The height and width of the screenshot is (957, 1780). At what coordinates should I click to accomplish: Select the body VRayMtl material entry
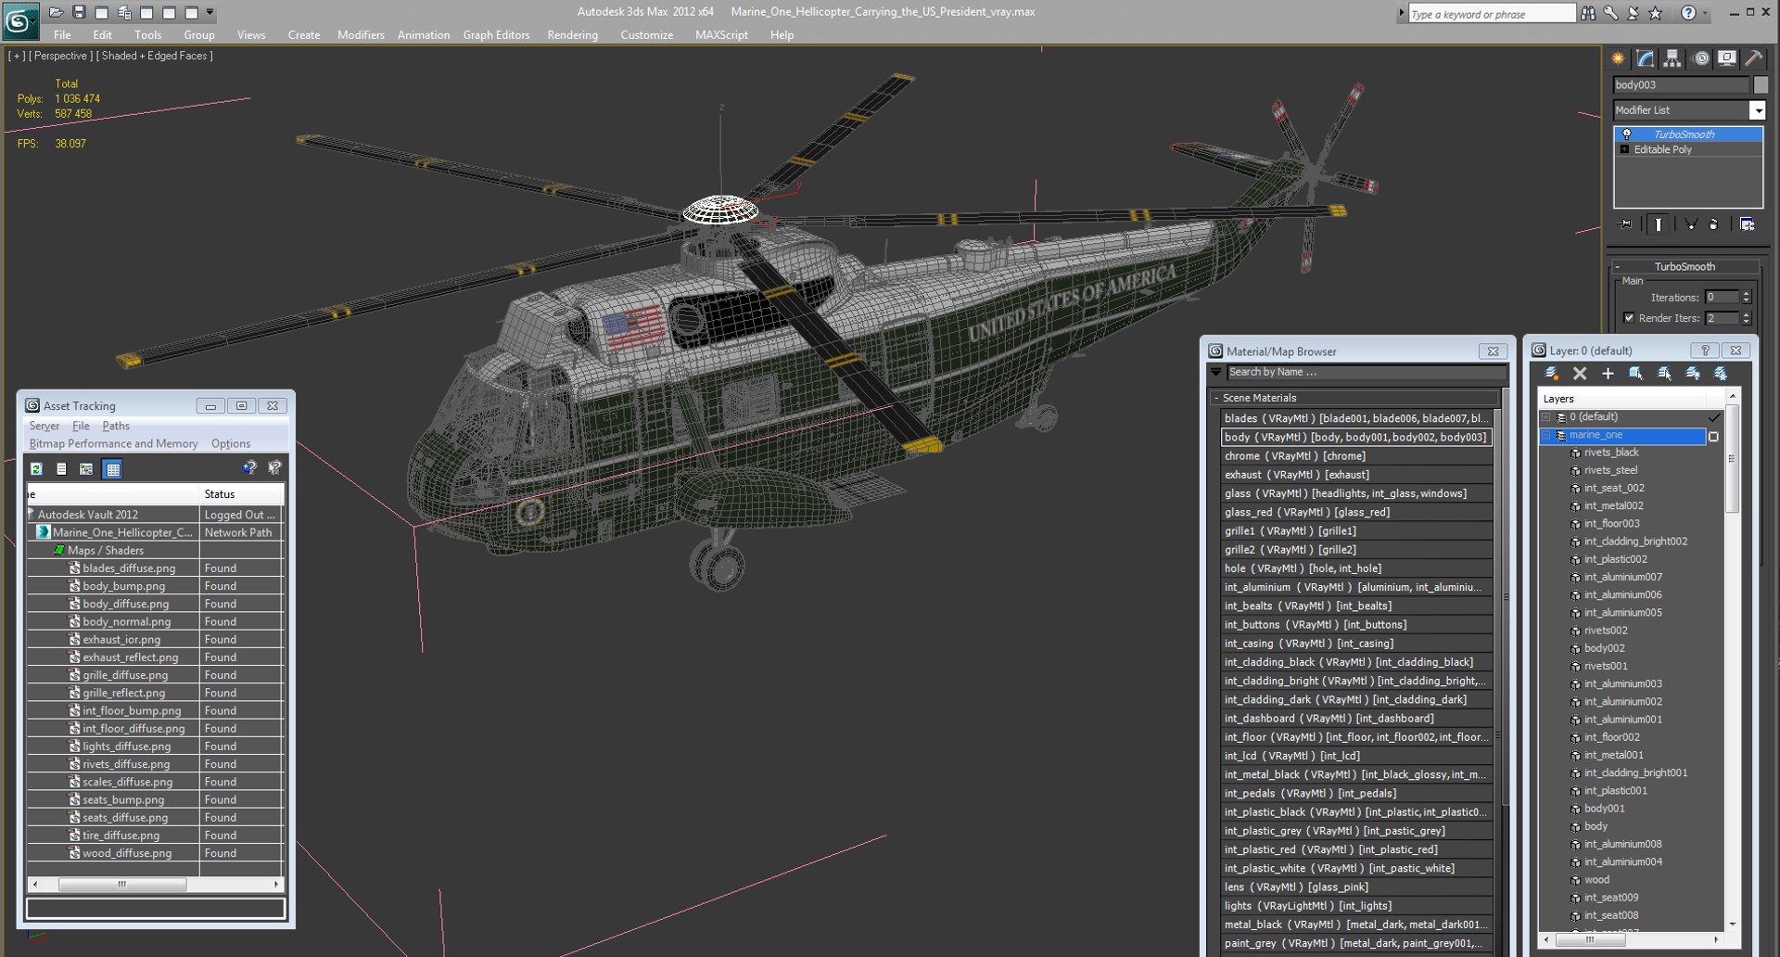click(1356, 437)
